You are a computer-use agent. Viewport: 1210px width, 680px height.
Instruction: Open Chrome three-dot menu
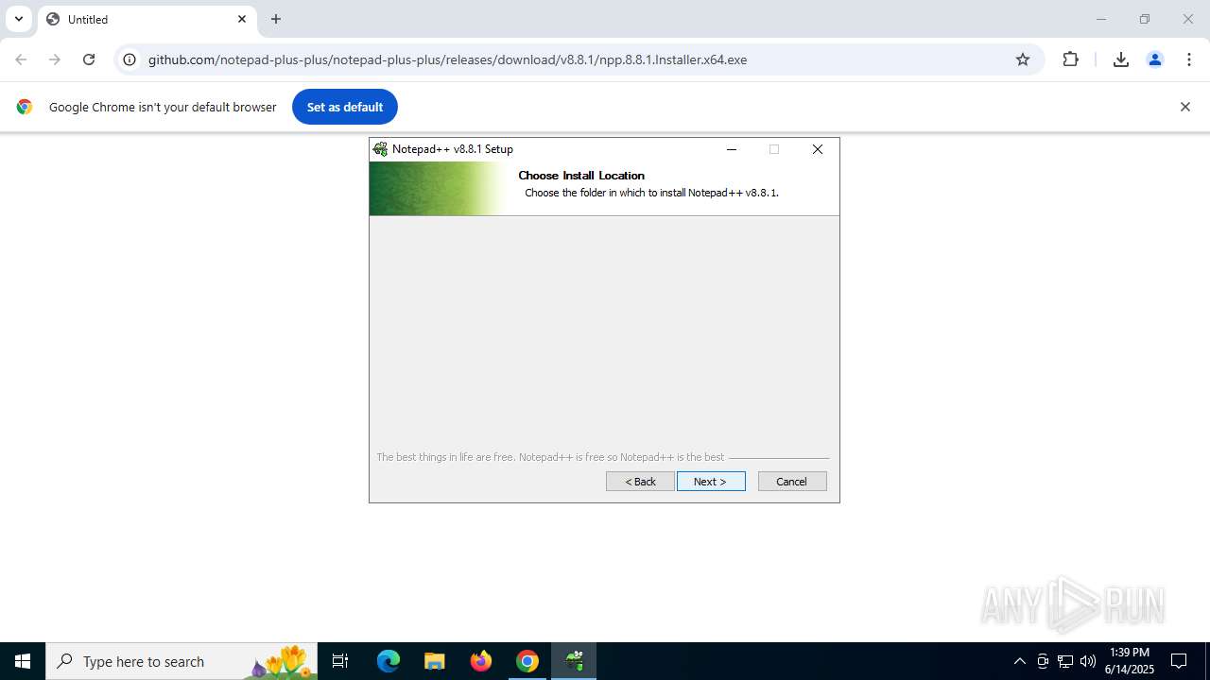pos(1188,59)
